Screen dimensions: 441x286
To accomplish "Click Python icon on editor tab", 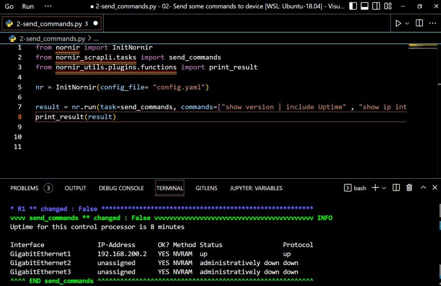I will tap(9, 24).
